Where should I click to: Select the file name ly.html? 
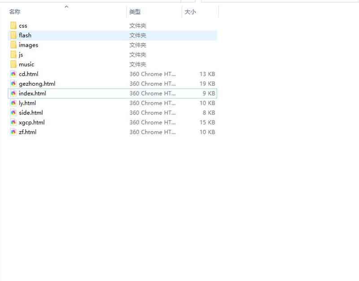27,103
